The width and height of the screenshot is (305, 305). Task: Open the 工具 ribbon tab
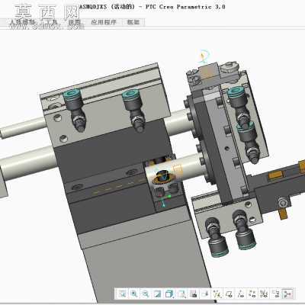51,22
